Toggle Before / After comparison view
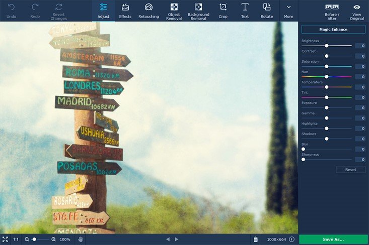The image size is (369, 245). [332, 12]
